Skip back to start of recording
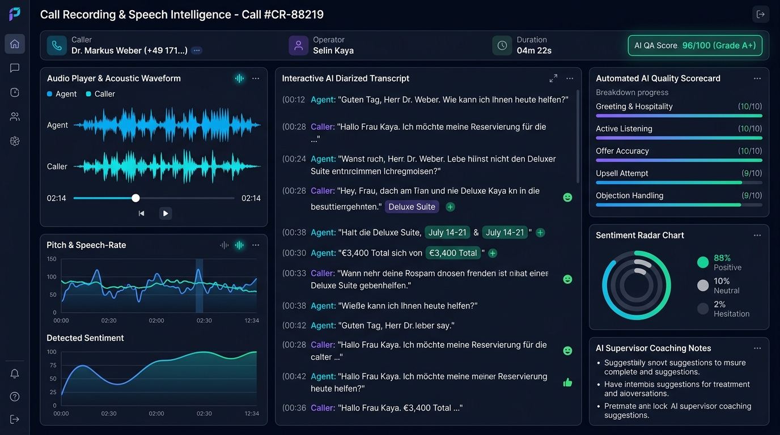The height and width of the screenshot is (435, 780). click(141, 214)
